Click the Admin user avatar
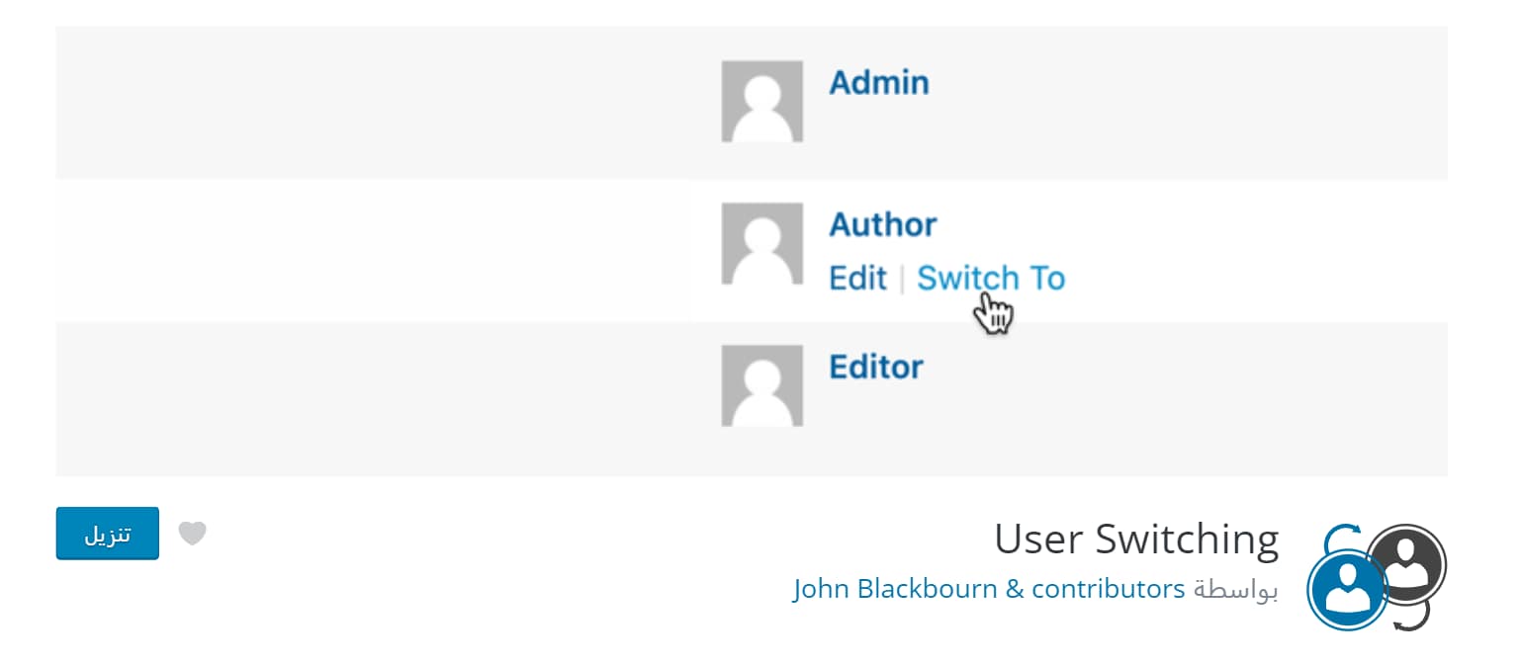Image resolution: width=1521 pixels, height=664 pixels. pyautogui.click(x=761, y=101)
